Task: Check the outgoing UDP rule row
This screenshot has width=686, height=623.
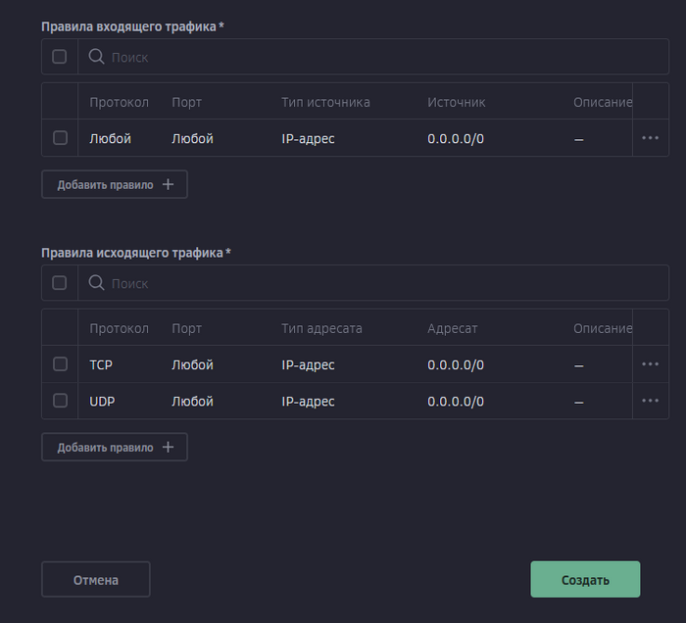Action: [60, 401]
